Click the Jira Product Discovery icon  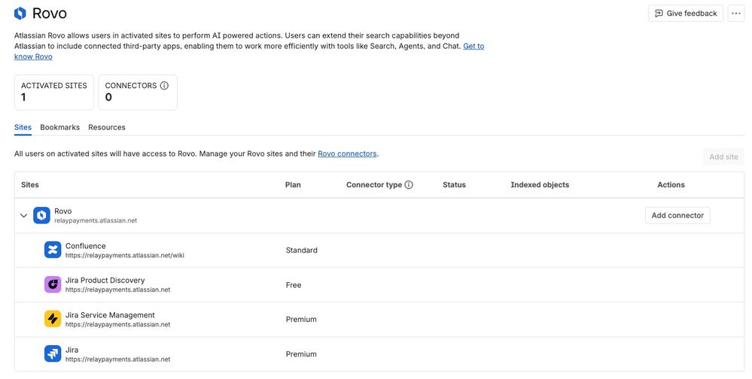(x=53, y=284)
